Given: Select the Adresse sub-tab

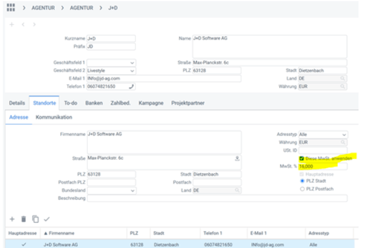Looking at the screenshot, I should tap(19, 117).
